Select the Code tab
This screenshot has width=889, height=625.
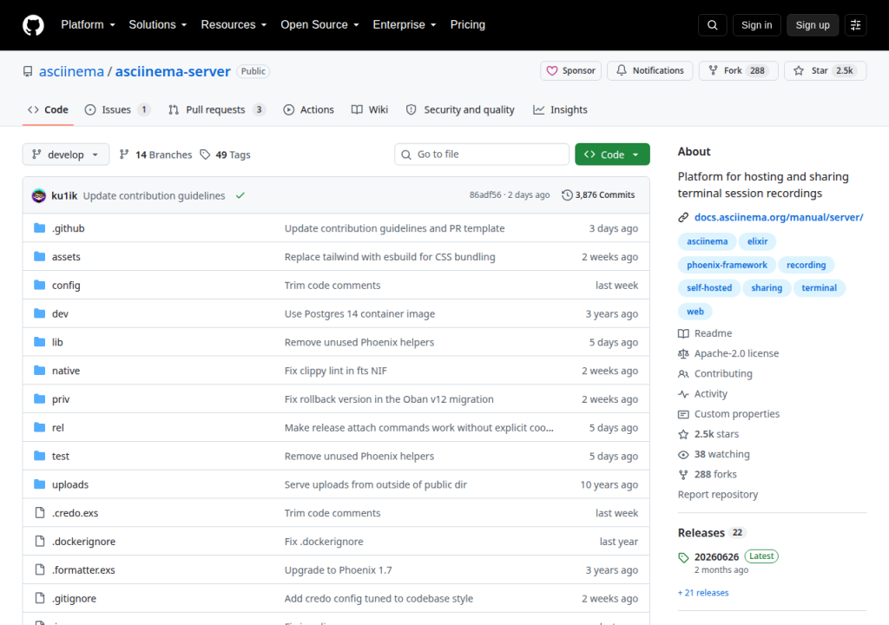click(49, 109)
